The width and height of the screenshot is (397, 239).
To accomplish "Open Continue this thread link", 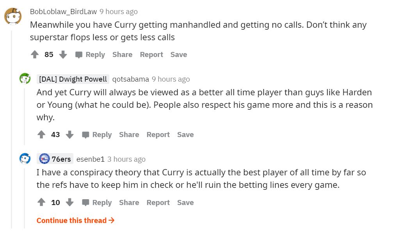I will (75, 221).
